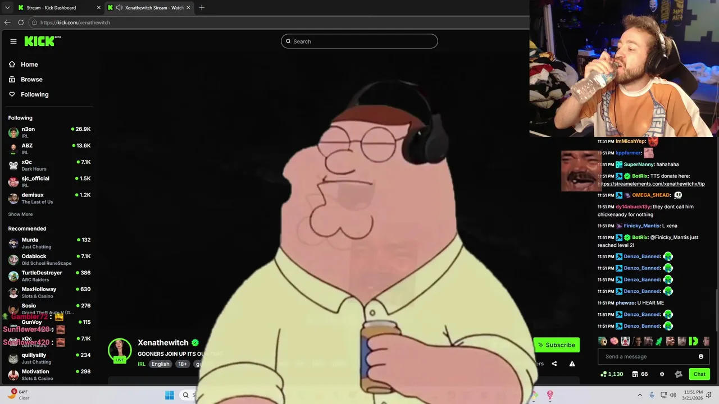Insert the clown face quick emote

(x=625, y=341)
